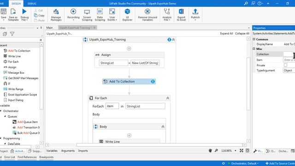Launch Screen Scraping tool
The height and width of the screenshot is (166, 295).
[x=87, y=15]
